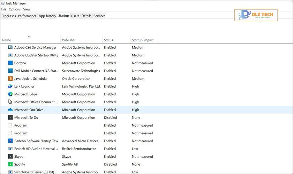Select the Realtek HD Audio Universal entry

(36, 149)
